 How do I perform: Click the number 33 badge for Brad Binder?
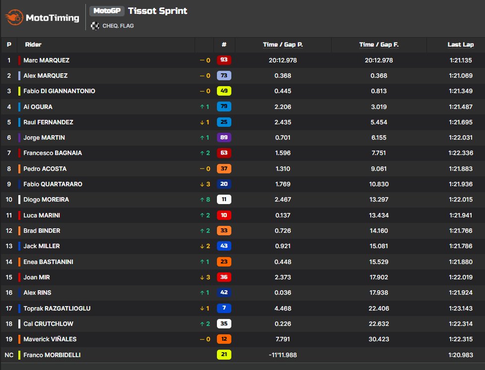click(x=224, y=230)
